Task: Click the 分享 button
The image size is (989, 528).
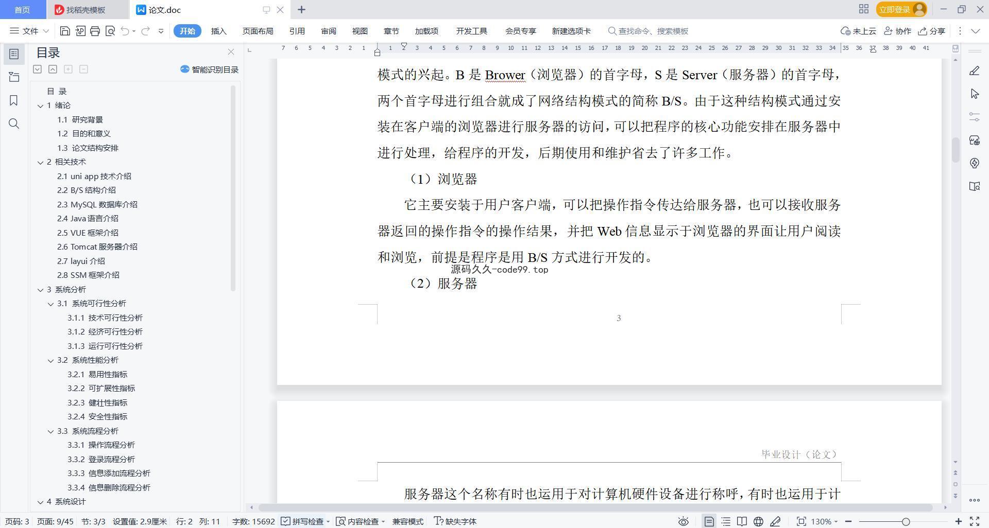Action: click(x=932, y=31)
